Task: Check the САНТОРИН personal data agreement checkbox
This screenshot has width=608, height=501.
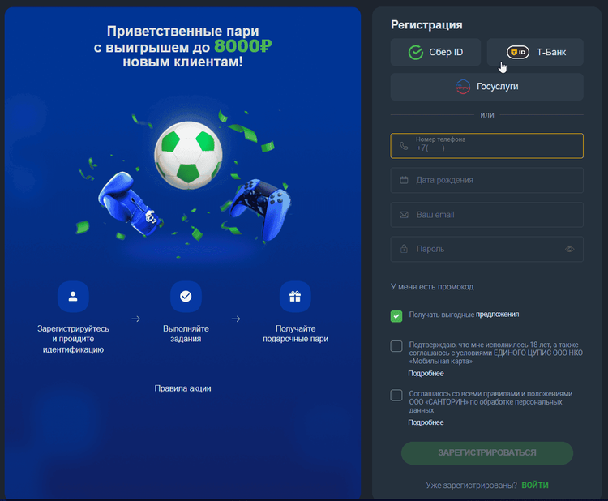Action: coord(396,396)
